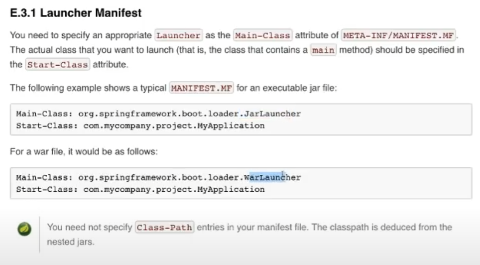The height and width of the screenshot is (265, 480).
Task: Click the E.3.1 Launcher Manifest heading
Action: (76, 13)
